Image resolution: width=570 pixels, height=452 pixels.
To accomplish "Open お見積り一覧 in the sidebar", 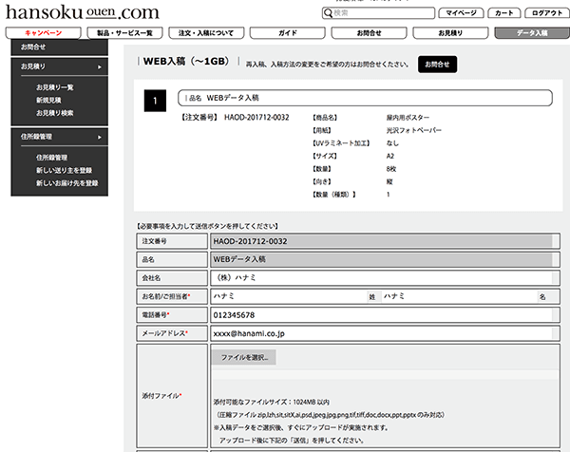I will coord(55,87).
